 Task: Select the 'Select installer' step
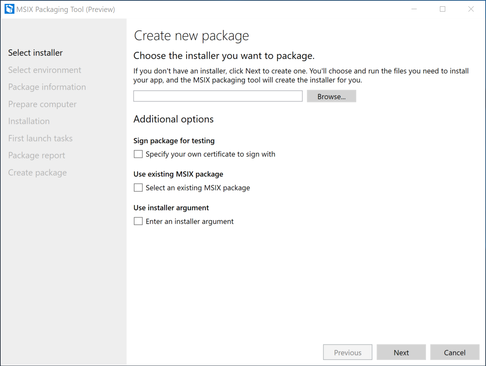coord(36,53)
